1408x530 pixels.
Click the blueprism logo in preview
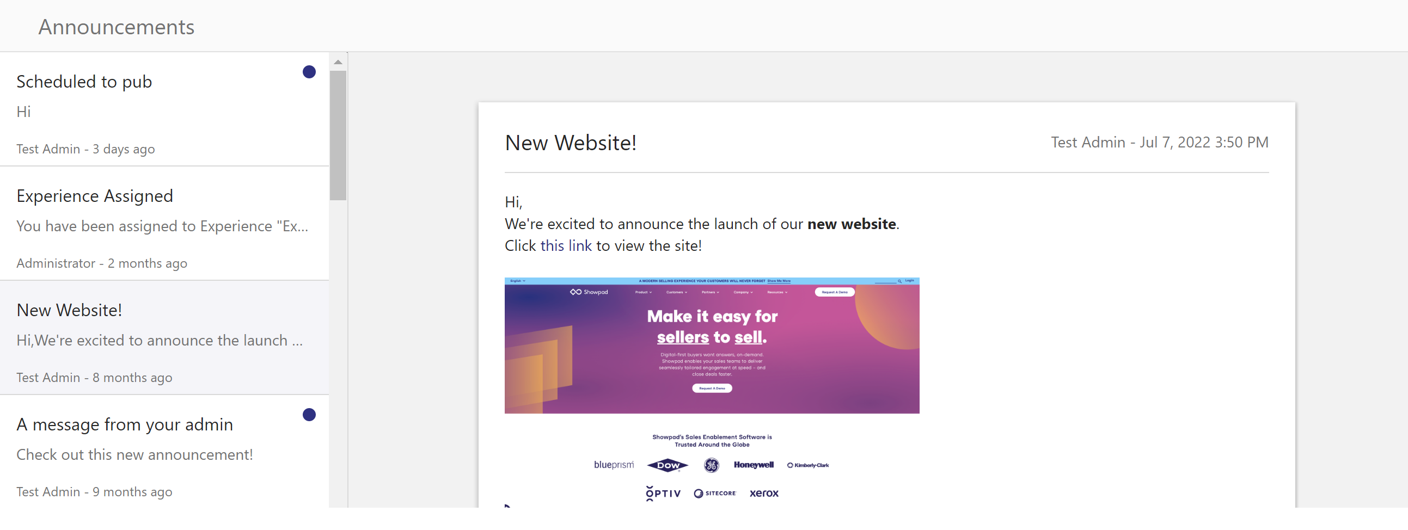614,465
